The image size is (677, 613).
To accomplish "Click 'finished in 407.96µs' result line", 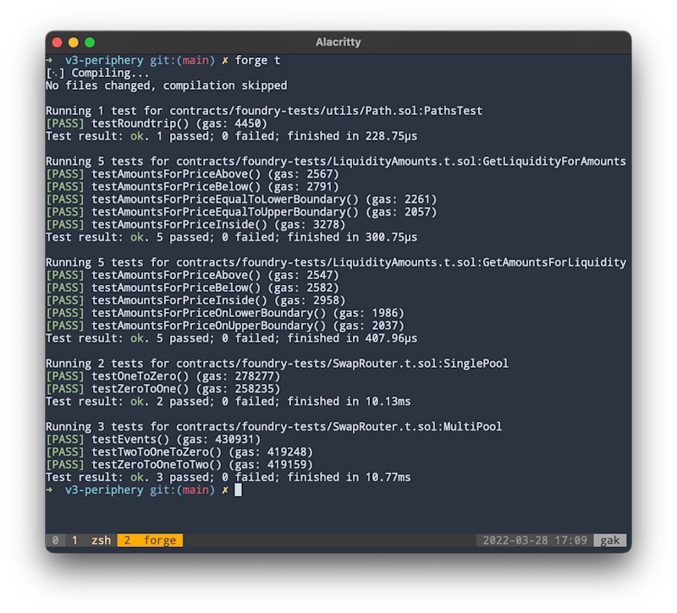I will [x=231, y=338].
